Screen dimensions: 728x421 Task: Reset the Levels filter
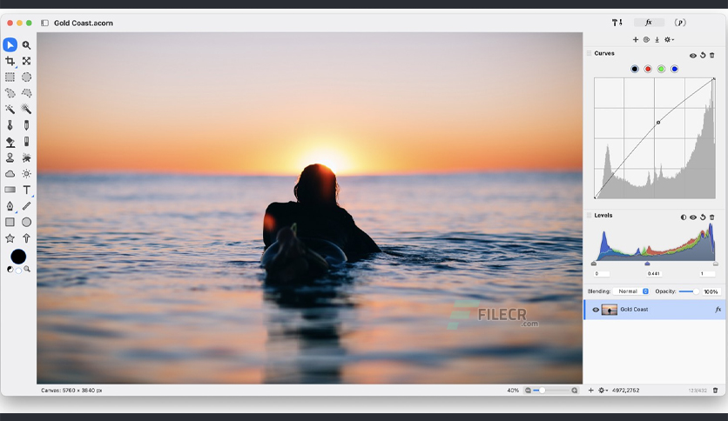pyautogui.click(x=703, y=217)
